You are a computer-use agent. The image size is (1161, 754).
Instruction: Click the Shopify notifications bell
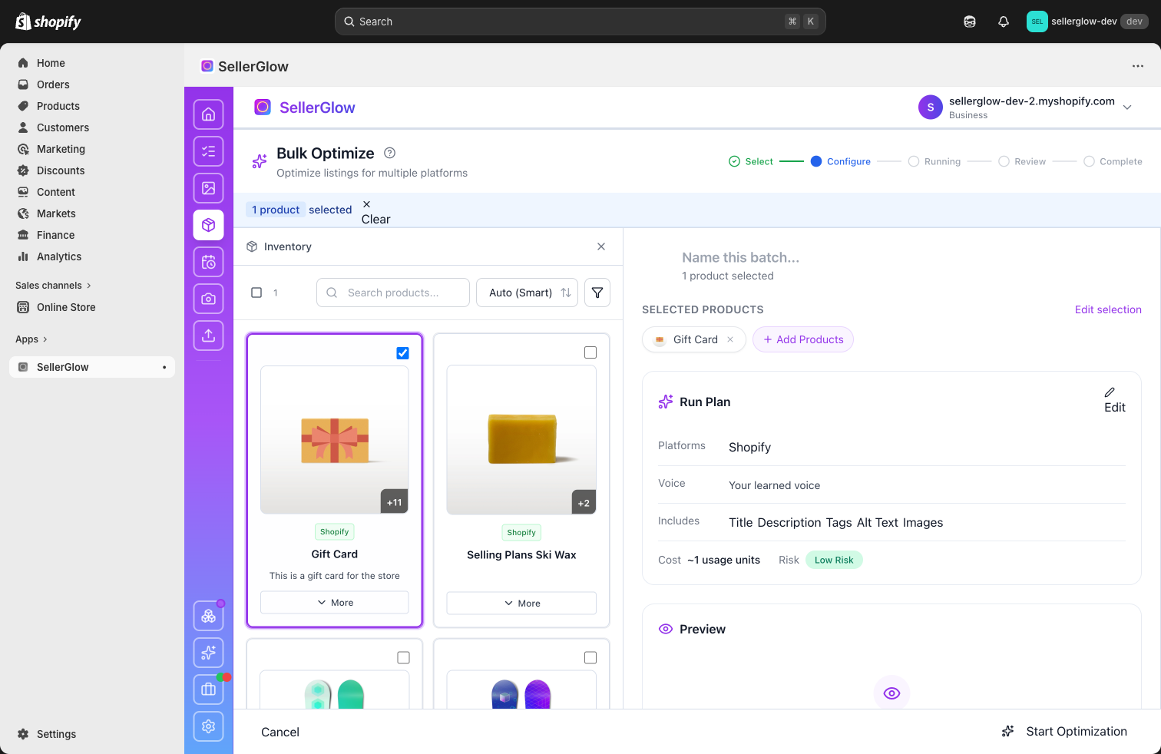click(1003, 21)
